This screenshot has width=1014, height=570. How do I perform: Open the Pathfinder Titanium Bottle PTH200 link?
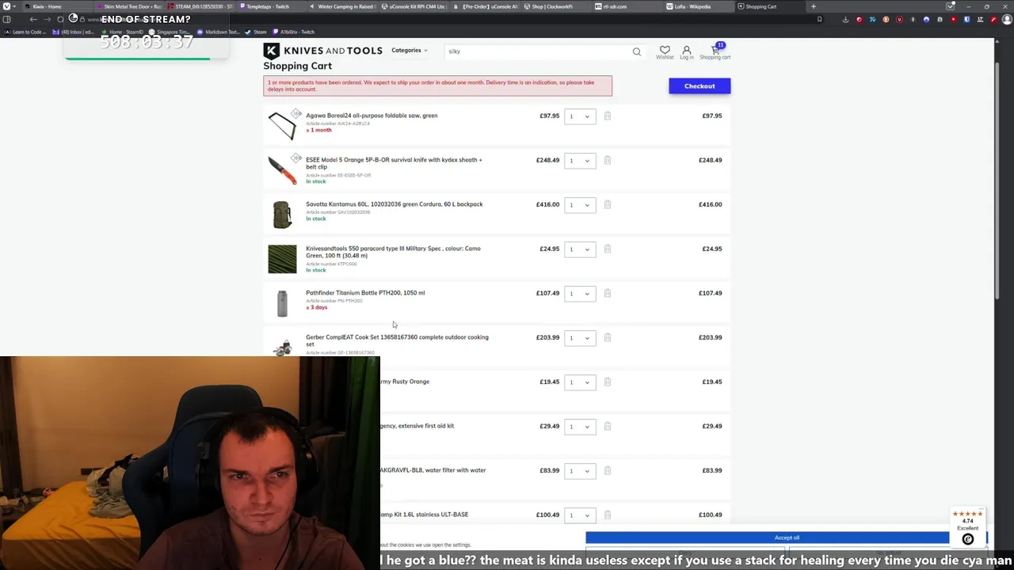365,293
